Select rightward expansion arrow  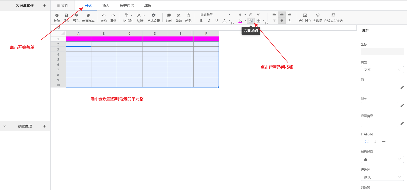[x=384, y=142]
